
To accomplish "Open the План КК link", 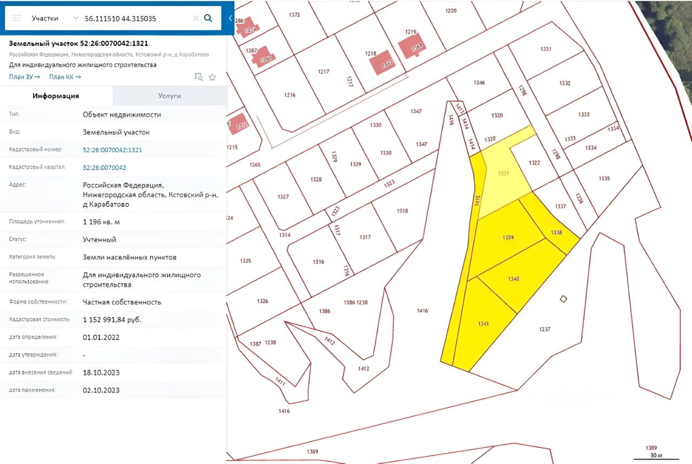I will click(65, 77).
